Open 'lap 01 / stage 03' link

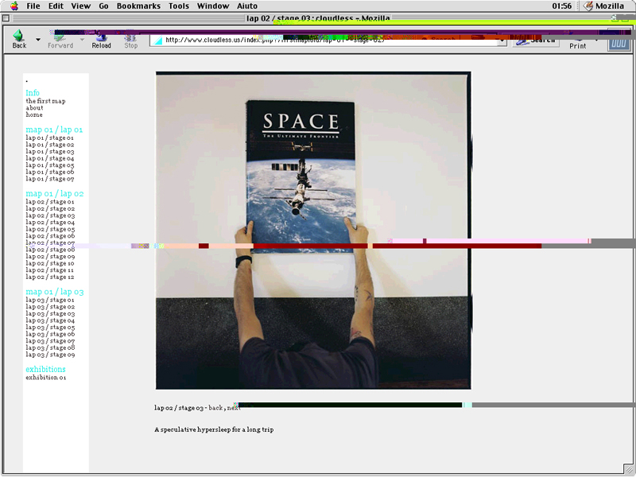click(x=50, y=152)
